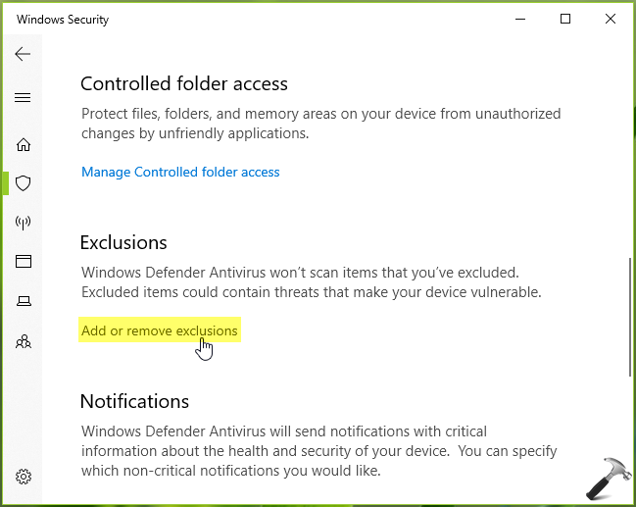Screen dimensions: 636x507
Task: Click the Controlled folder access heading
Action: pos(184,84)
